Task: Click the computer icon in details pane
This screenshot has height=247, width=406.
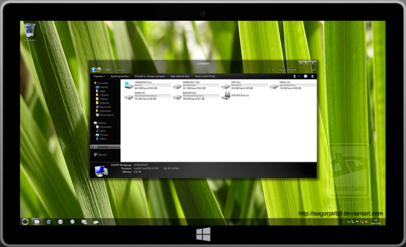Action: [101, 171]
